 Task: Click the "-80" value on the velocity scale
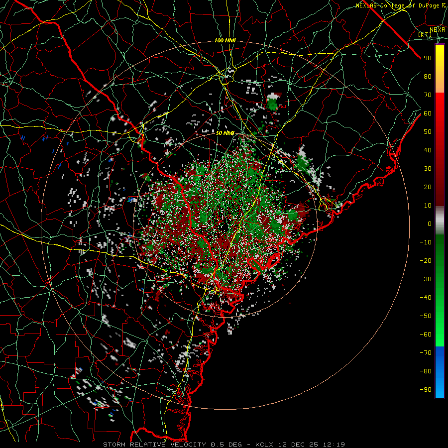coord(426,371)
